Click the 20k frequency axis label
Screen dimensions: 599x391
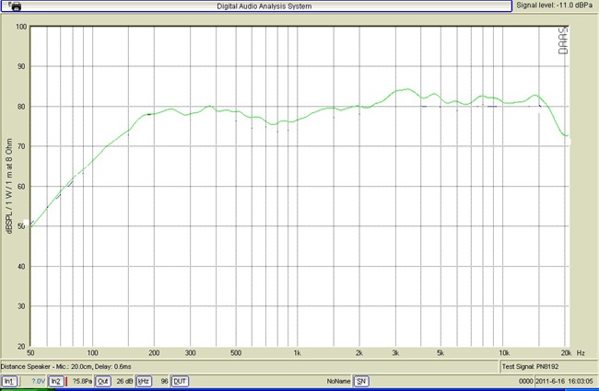(x=566, y=353)
